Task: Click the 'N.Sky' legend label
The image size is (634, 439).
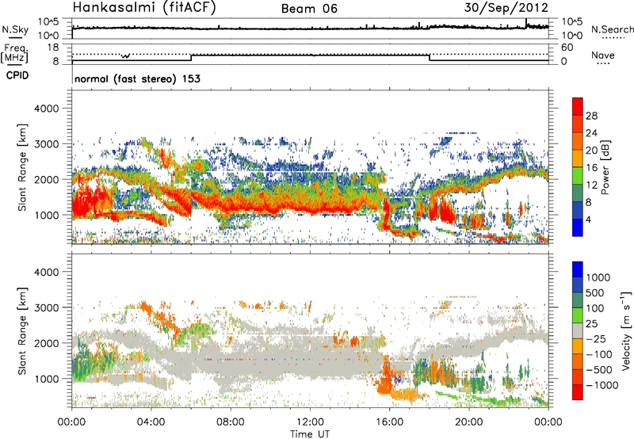Action: [x=15, y=29]
